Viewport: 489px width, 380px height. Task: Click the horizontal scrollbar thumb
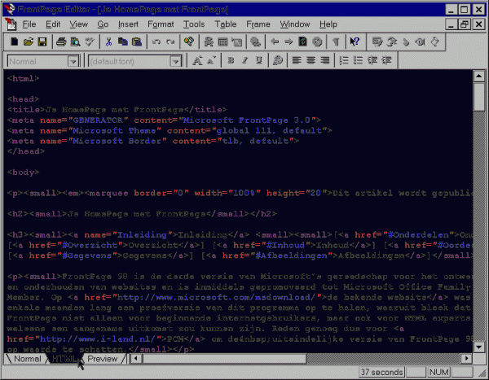pyautogui.click(x=223, y=359)
